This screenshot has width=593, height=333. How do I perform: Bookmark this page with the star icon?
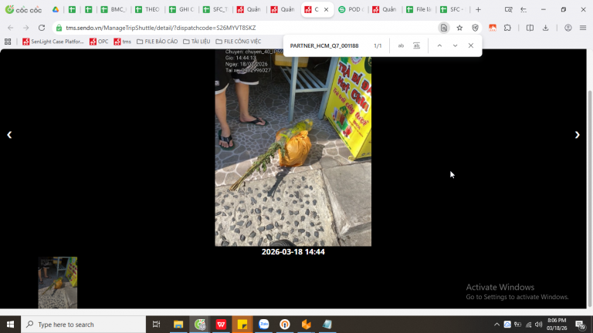(x=459, y=28)
